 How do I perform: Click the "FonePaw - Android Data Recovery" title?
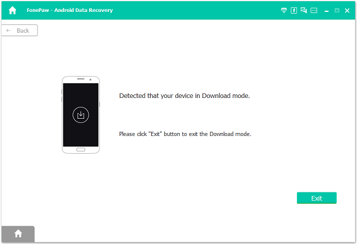pyautogui.click(x=70, y=10)
